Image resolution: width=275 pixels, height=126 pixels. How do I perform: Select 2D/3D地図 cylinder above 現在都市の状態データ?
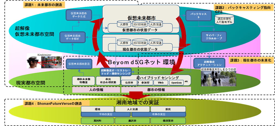(139, 42)
